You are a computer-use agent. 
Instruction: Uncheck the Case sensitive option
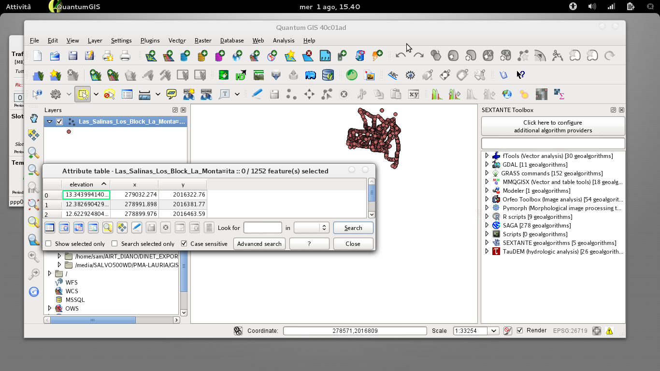click(x=184, y=244)
